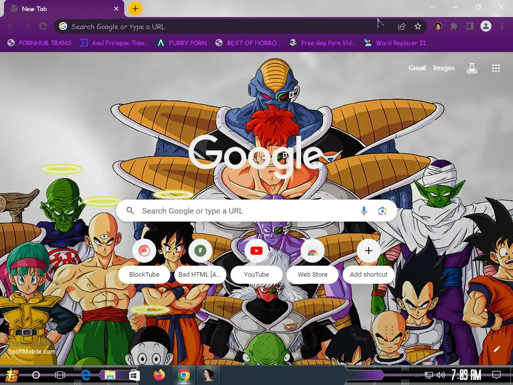
Task: Open the YouTube shortcut
Action: point(256,262)
